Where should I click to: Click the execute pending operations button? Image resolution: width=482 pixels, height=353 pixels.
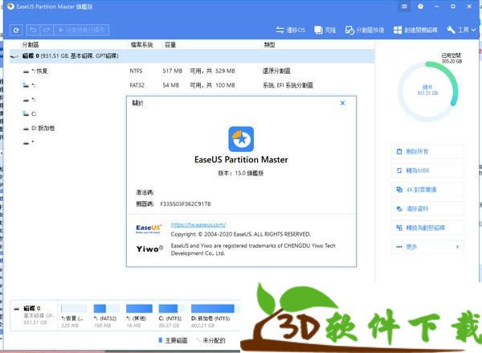point(81,30)
